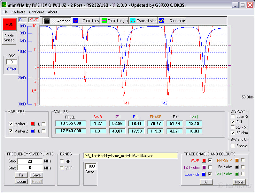Switch to Cable Loss mode
This screenshot has height=193, width=255.
pyautogui.click(x=76, y=21)
